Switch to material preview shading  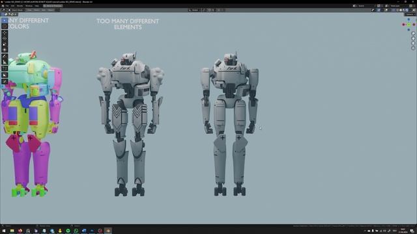point(404,10)
